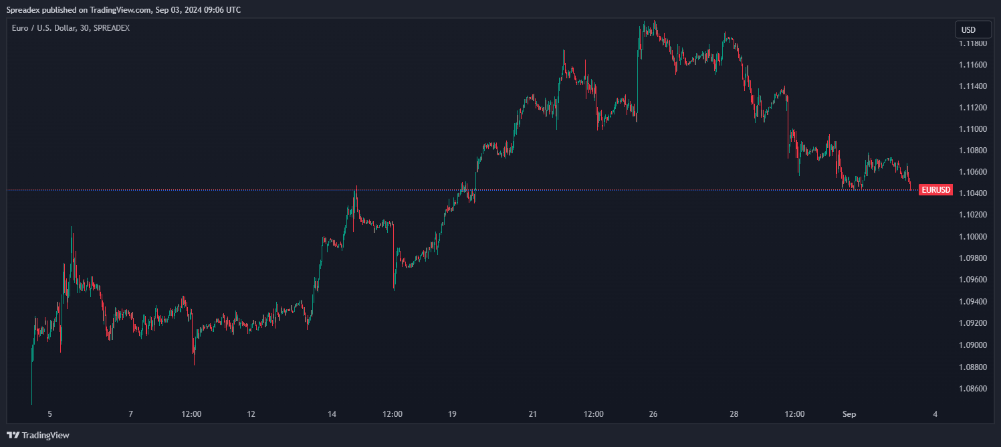The height and width of the screenshot is (447, 1001).
Task: Select the 1.11200 price axis label
Action: [974, 108]
